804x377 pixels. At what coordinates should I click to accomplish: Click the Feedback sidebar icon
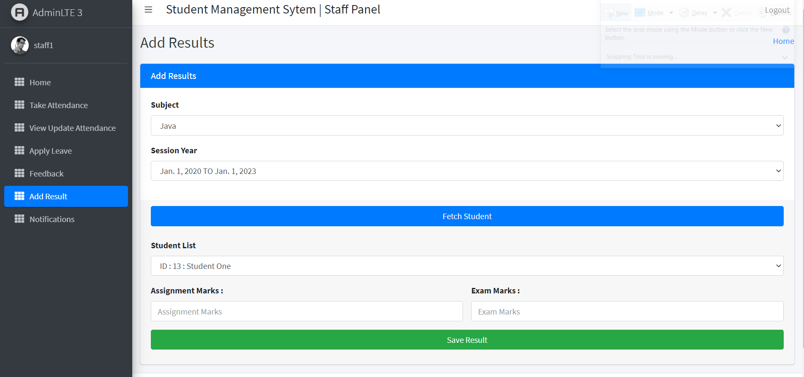coord(19,173)
